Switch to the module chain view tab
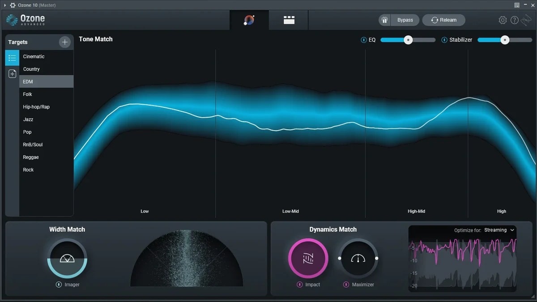The height and width of the screenshot is (302, 537). pos(289,20)
